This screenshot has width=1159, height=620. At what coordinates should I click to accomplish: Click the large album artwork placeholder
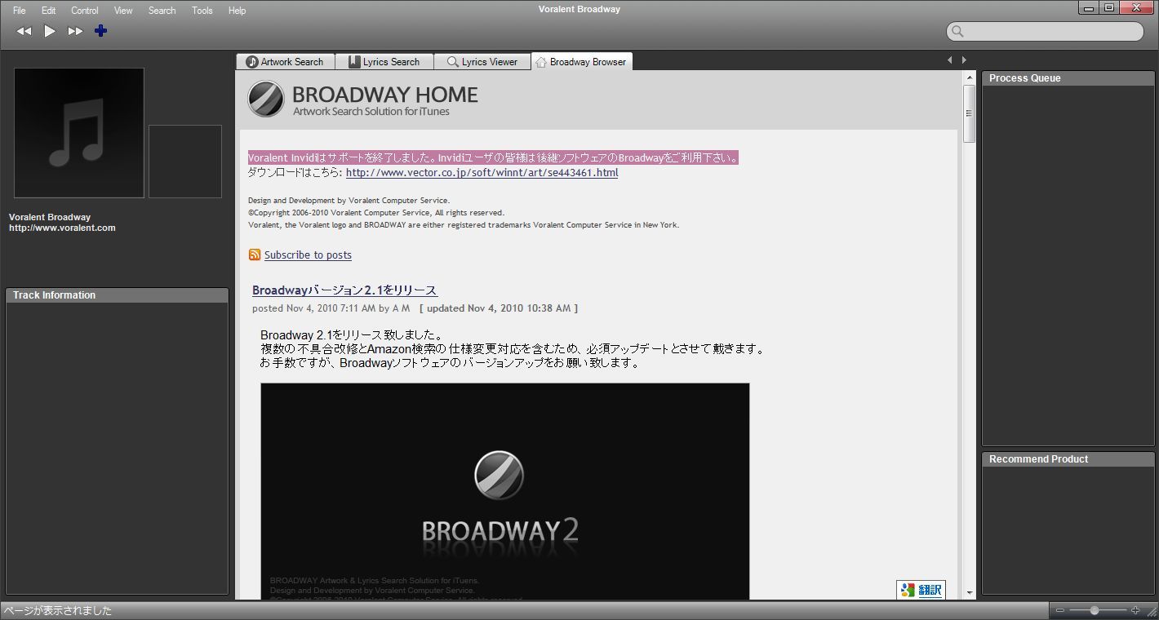pos(79,133)
